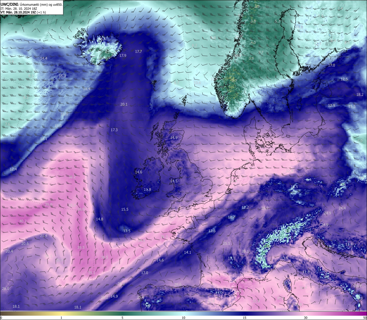Viewport: 367px width, 320px height.
Task: Click the 5.2 value over northern Sweden
Action: pos(277,21)
